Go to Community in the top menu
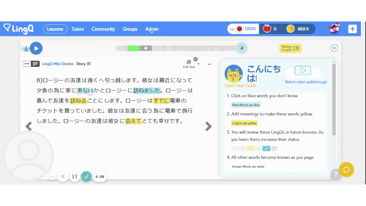 click(103, 29)
